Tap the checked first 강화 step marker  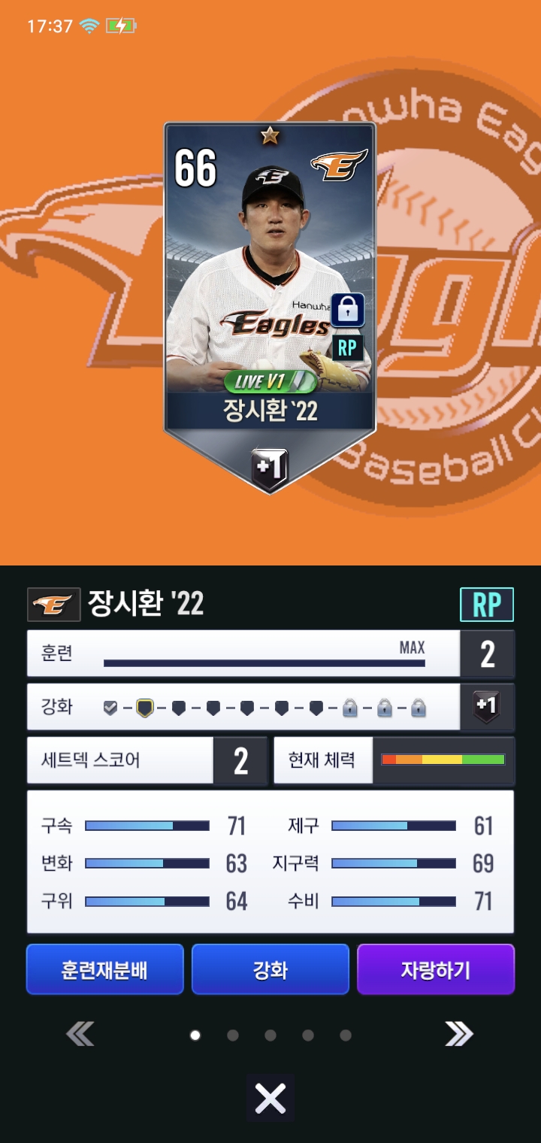point(110,708)
